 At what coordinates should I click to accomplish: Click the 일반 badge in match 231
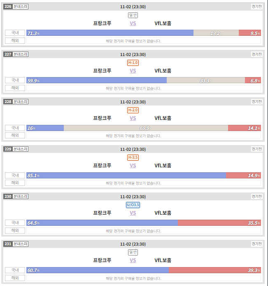(x=133, y=252)
